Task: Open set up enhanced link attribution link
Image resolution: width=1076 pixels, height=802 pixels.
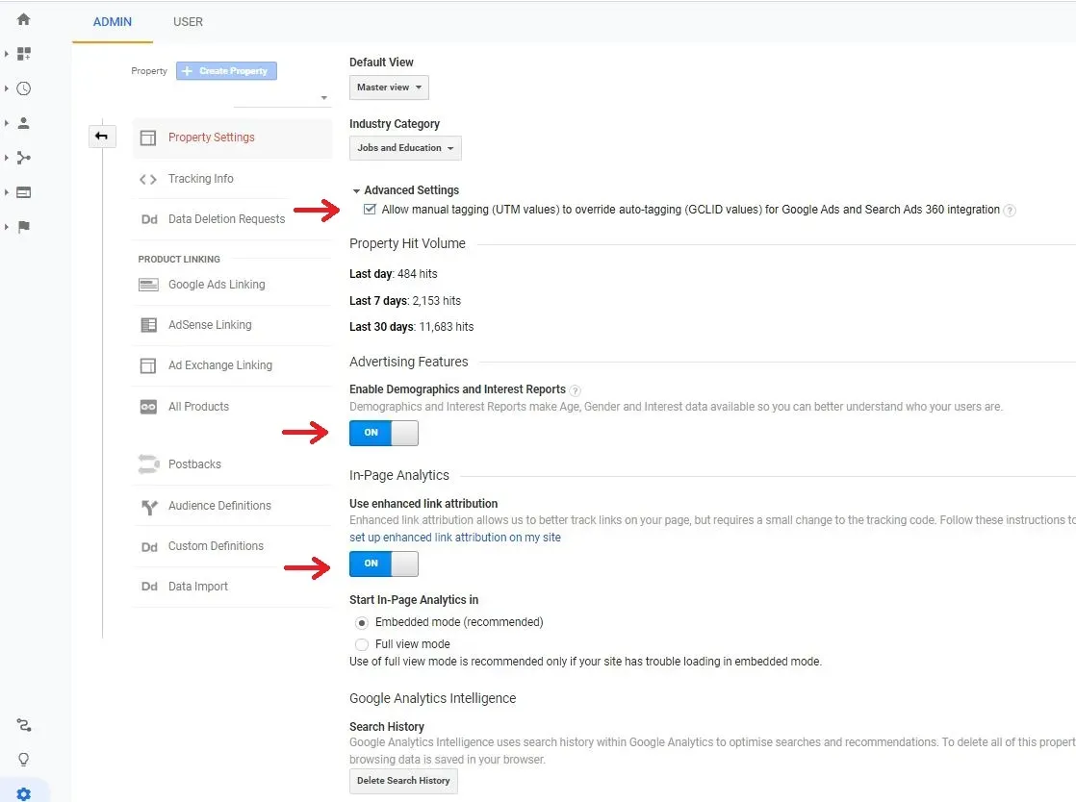Action: coord(455,538)
